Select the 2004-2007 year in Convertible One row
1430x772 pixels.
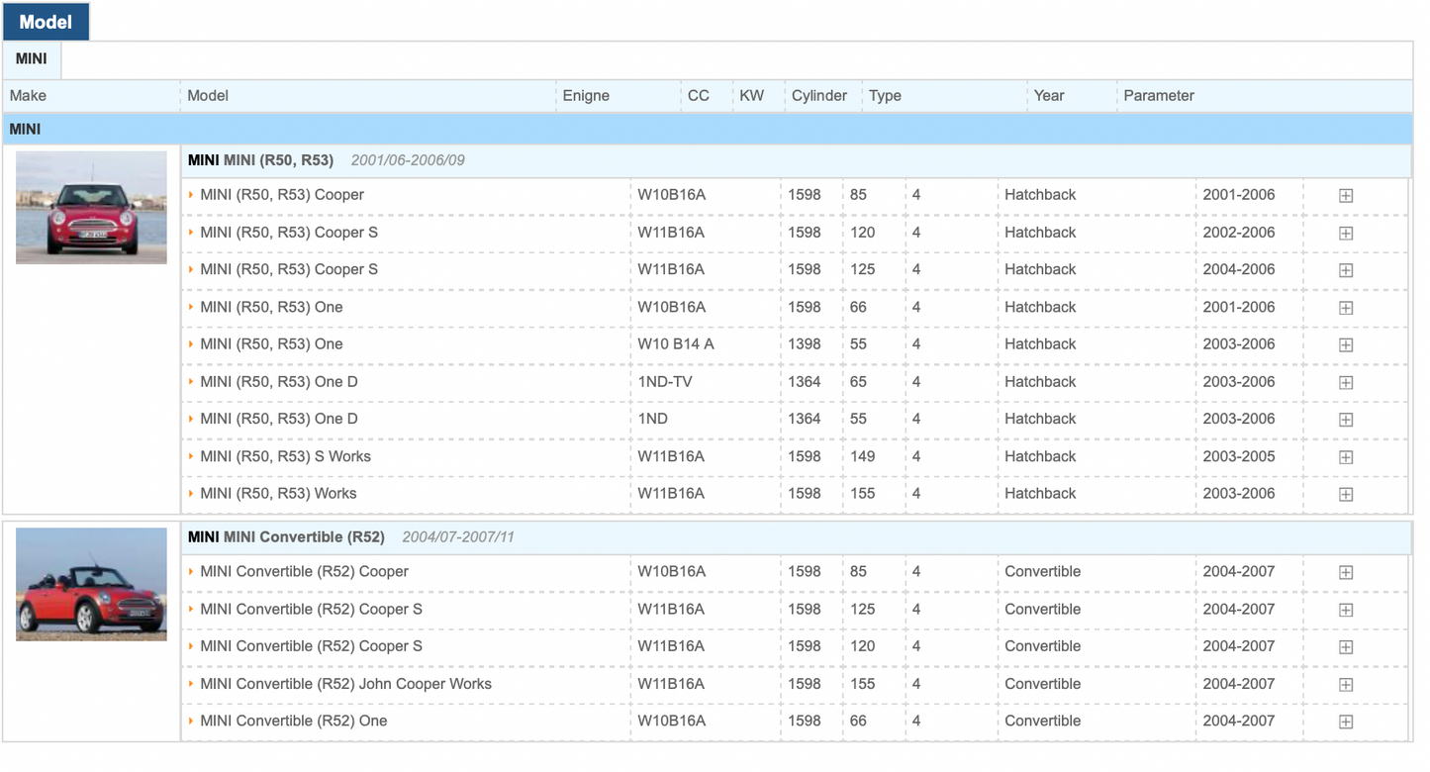pos(1239,721)
